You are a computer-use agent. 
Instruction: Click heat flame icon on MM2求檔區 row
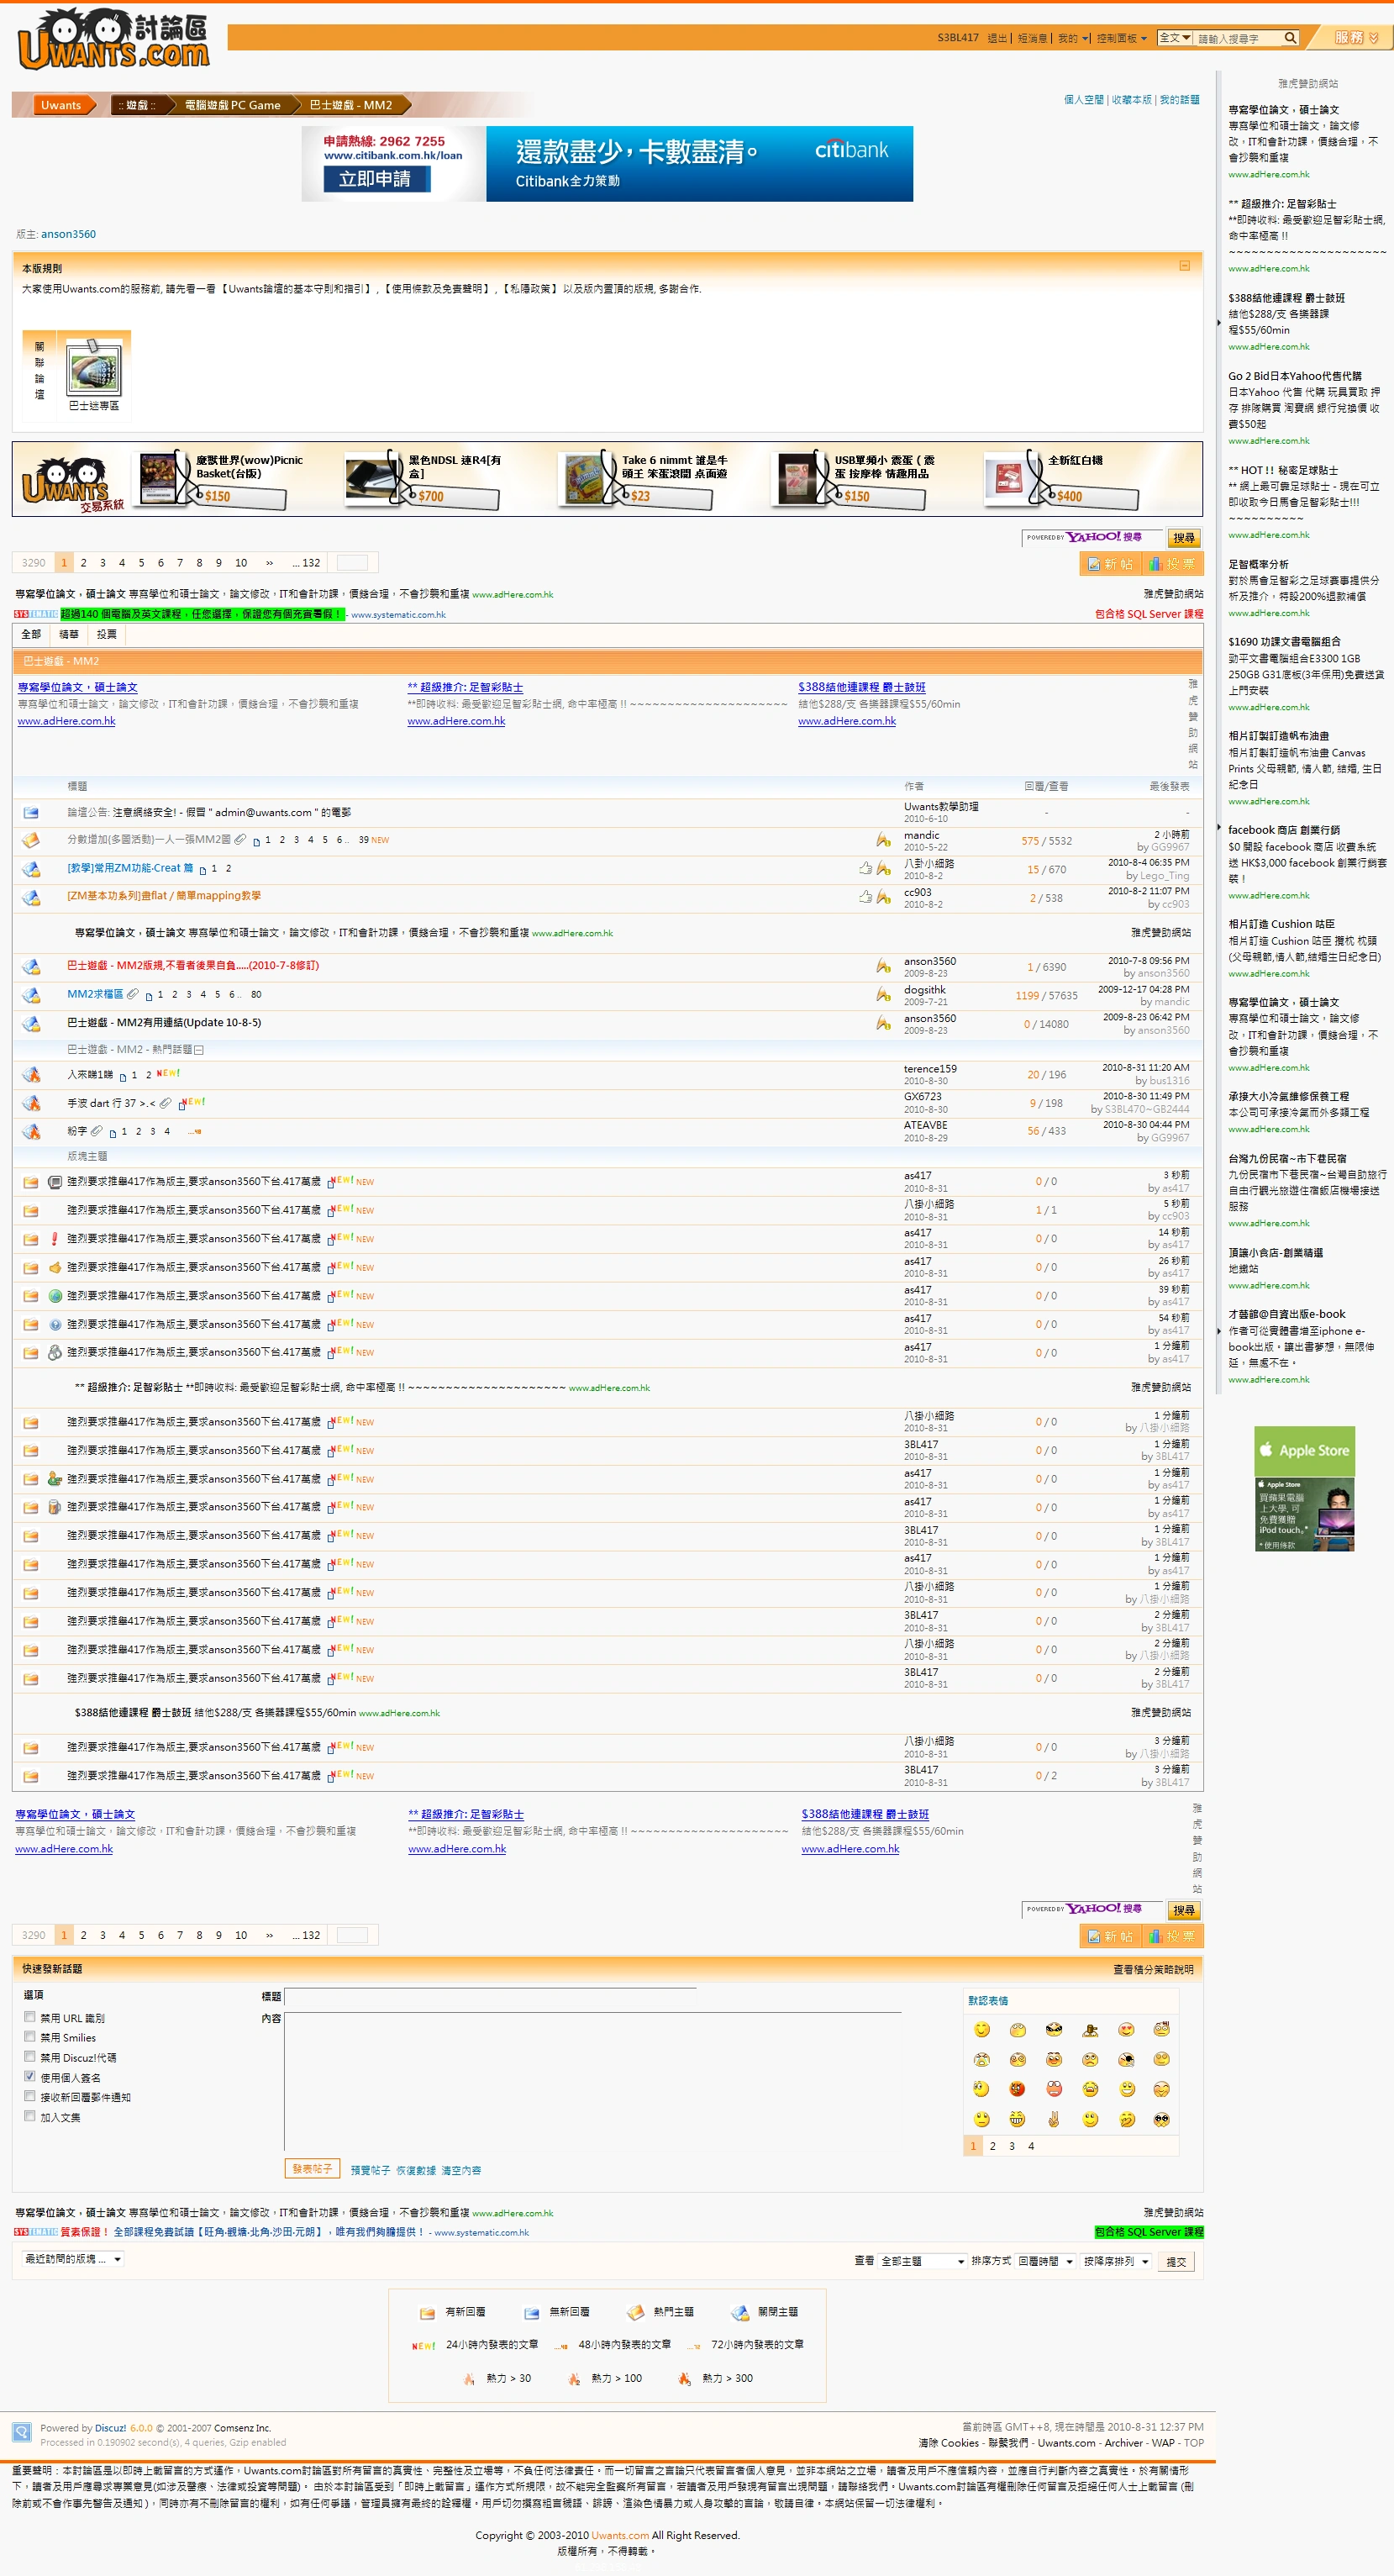[x=883, y=994]
